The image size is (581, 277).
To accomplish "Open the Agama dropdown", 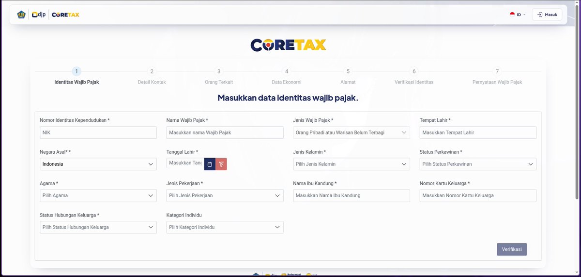I will click(x=98, y=196).
